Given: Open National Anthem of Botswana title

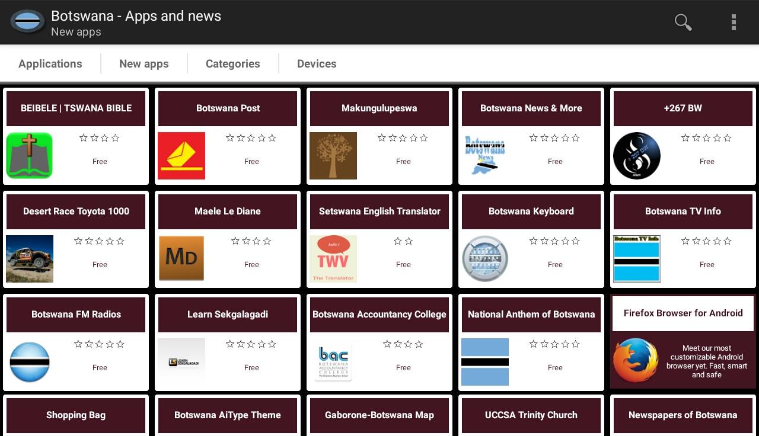Looking at the screenshot, I should 531,315.
